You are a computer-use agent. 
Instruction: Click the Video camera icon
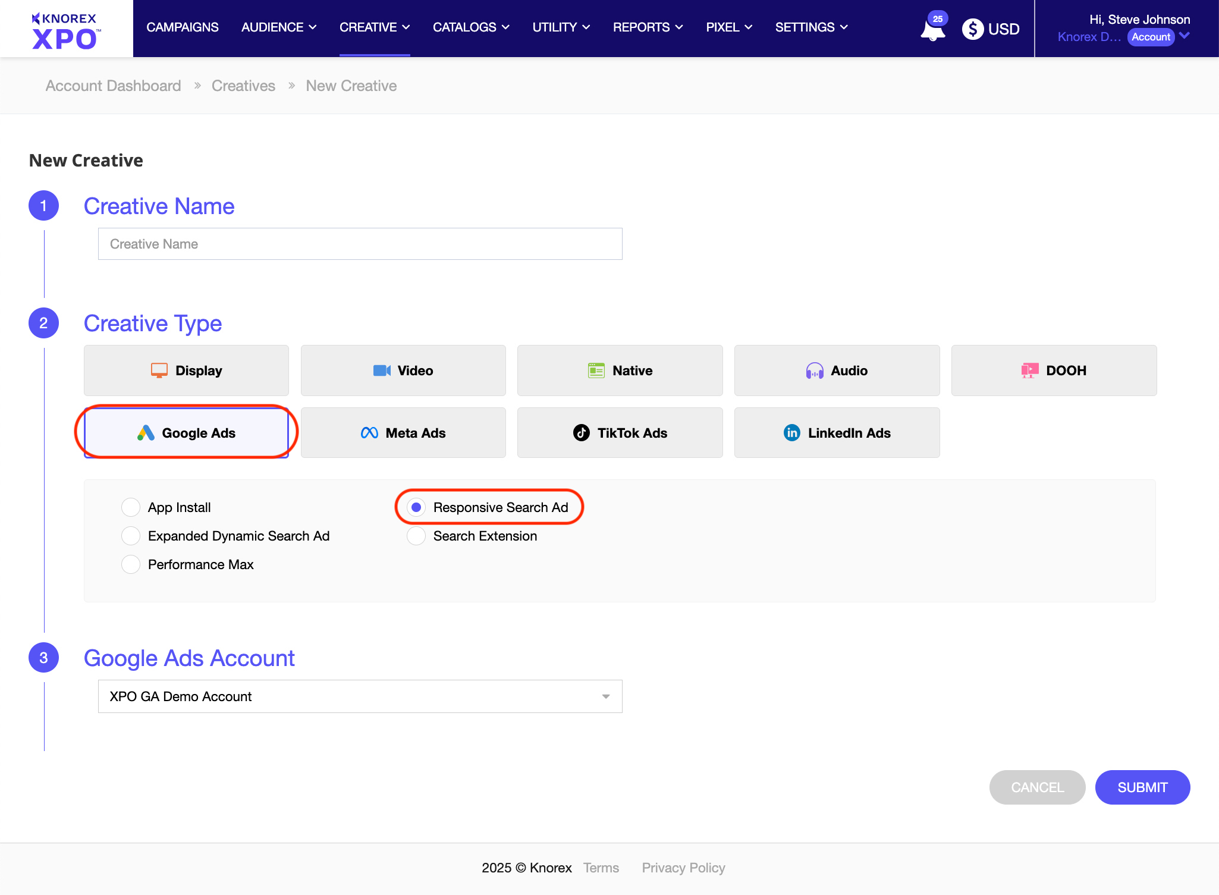pos(381,370)
